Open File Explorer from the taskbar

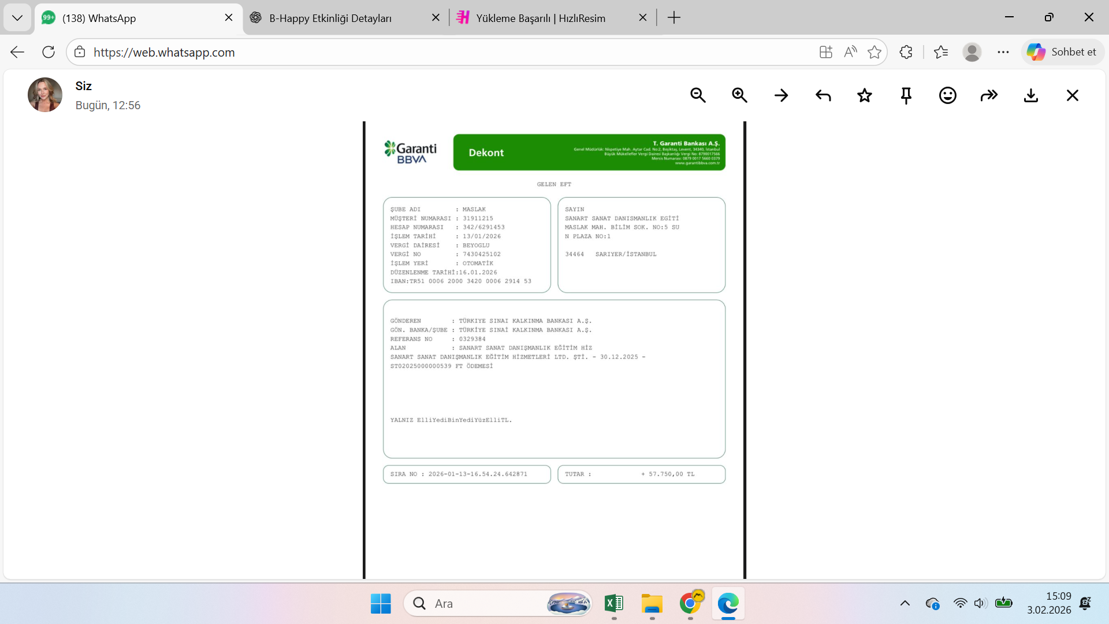tap(652, 604)
